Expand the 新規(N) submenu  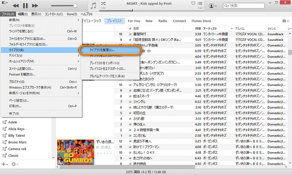tap(41, 20)
